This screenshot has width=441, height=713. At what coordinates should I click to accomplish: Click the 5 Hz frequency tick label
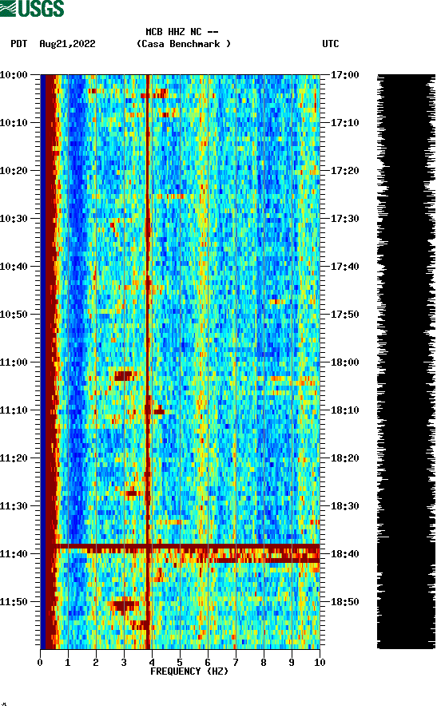tap(180, 663)
